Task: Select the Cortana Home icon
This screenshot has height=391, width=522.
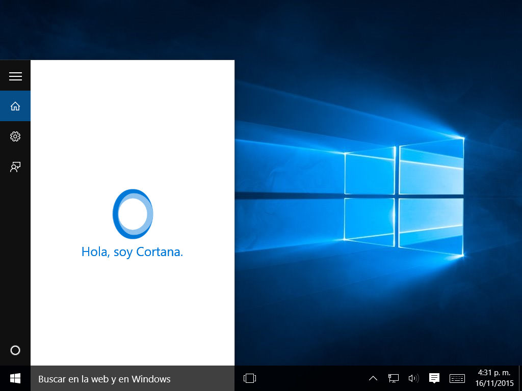Action: pyautogui.click(x=15, y=106)
